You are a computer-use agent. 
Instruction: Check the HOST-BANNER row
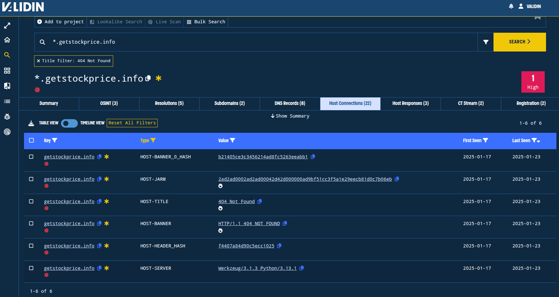[x=31, y=223]
